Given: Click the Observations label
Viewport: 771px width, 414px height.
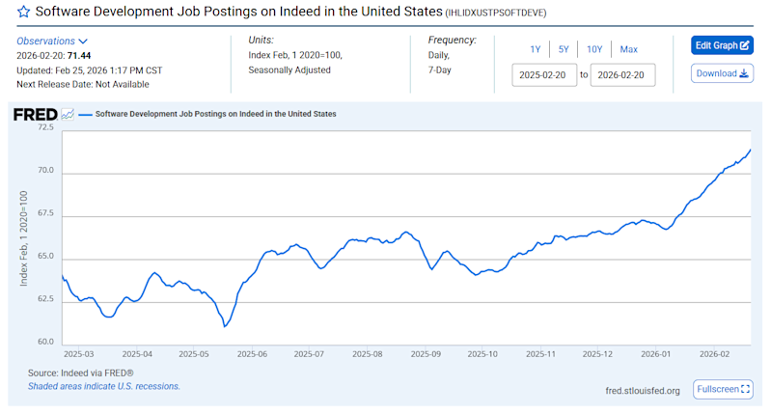Looking at the screenshot, I should click(x=45, y=41).
